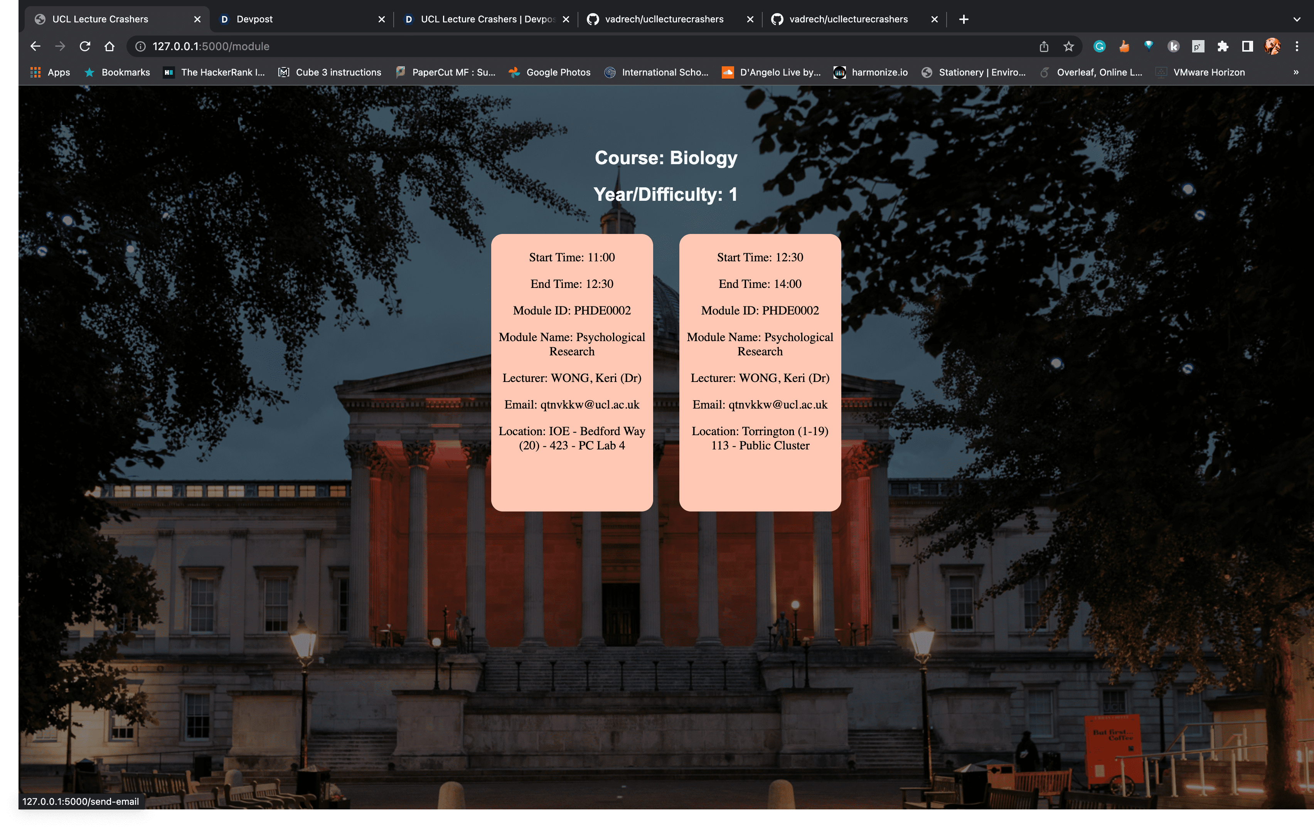Screen dimensions: 1314x831
Task: Select the 11:00 start time lecture card
Action: tap(571, 372)
